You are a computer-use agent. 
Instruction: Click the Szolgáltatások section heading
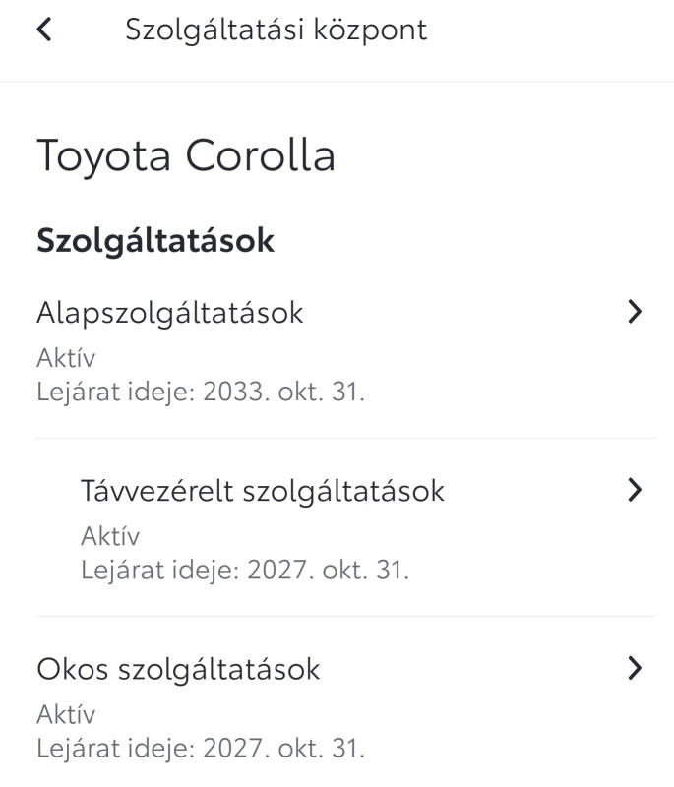point(155,241)
